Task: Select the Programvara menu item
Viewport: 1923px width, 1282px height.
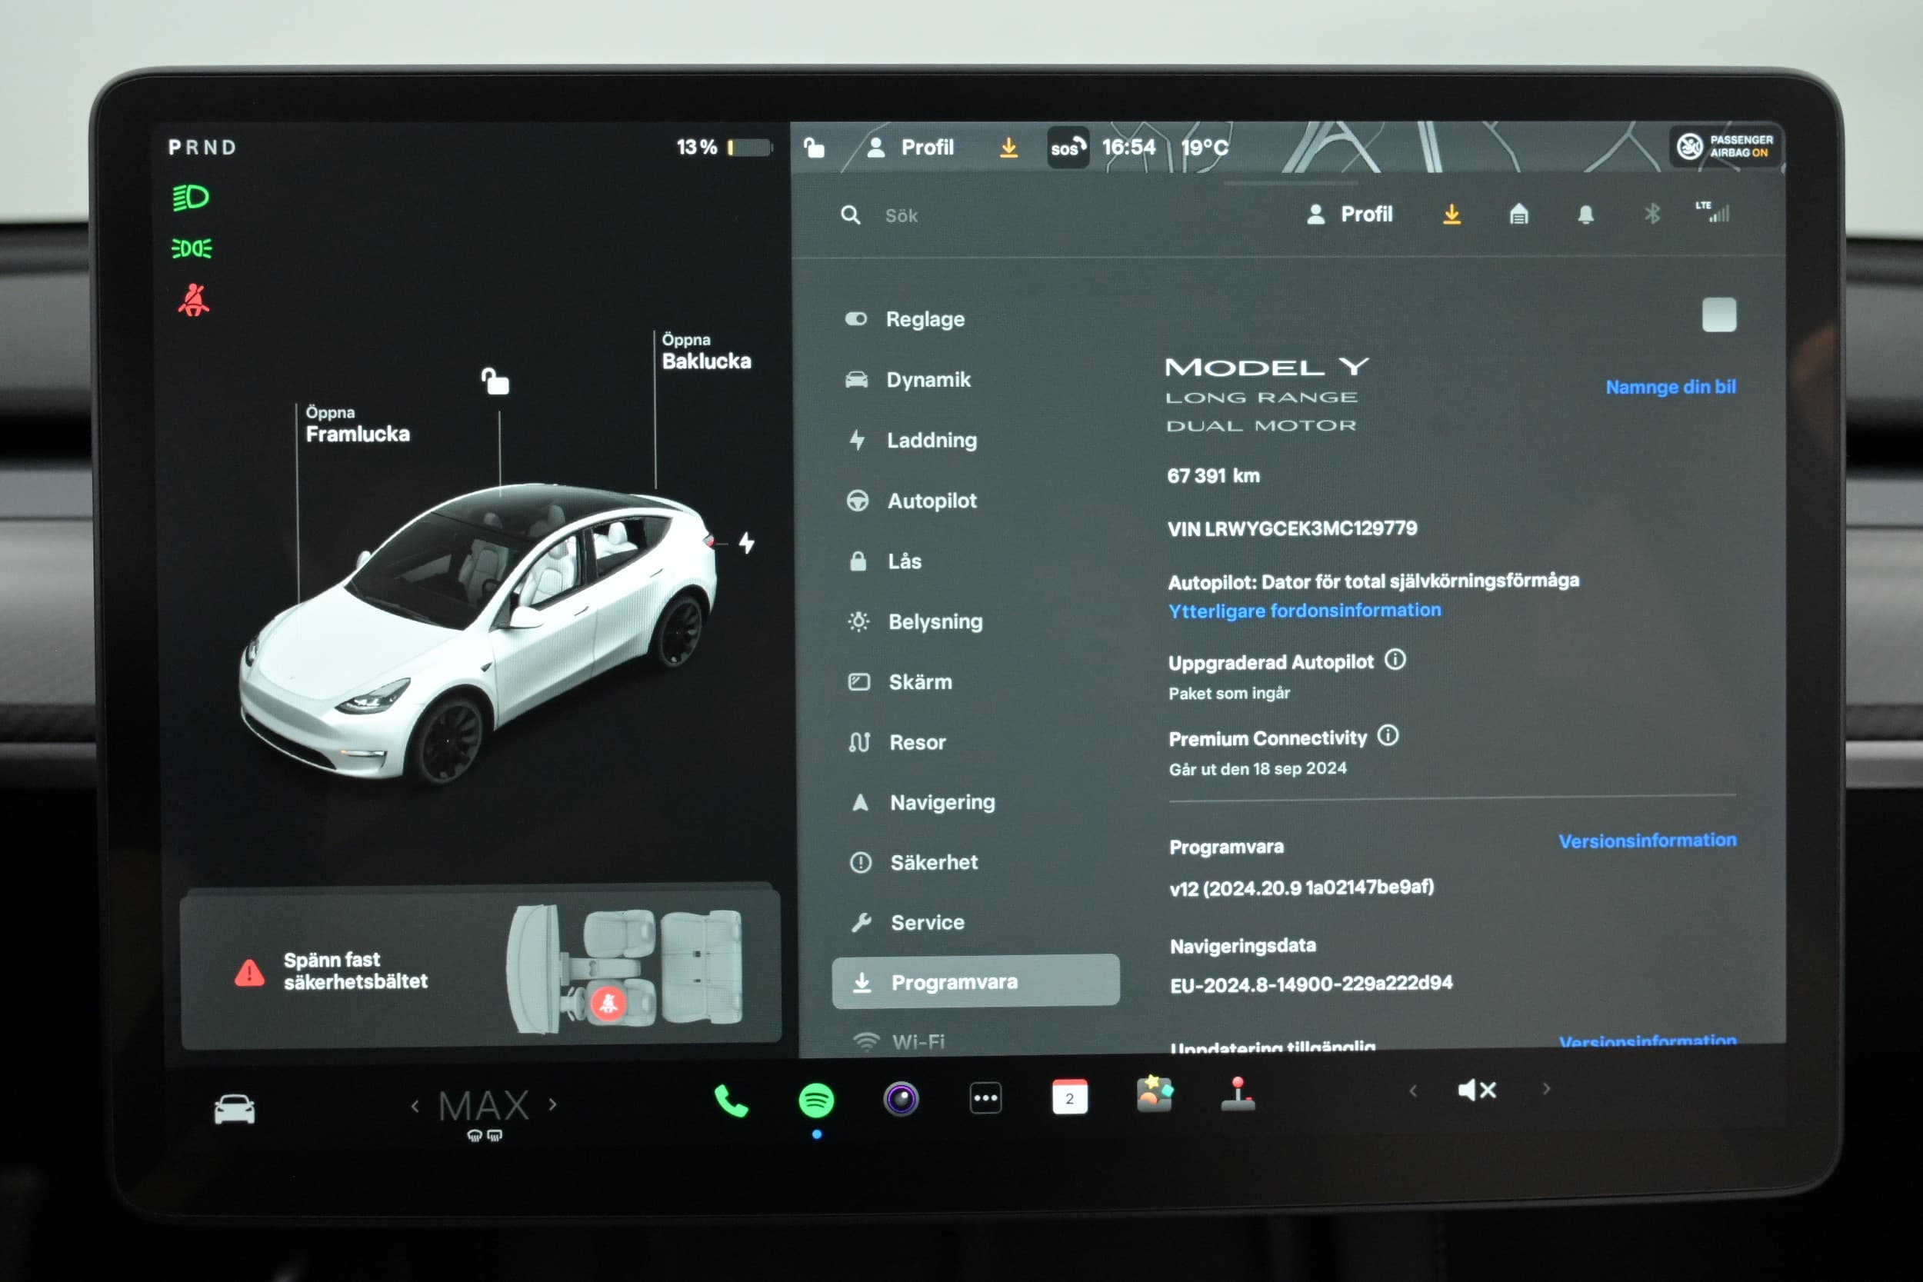Action: (x=976, y=981)
